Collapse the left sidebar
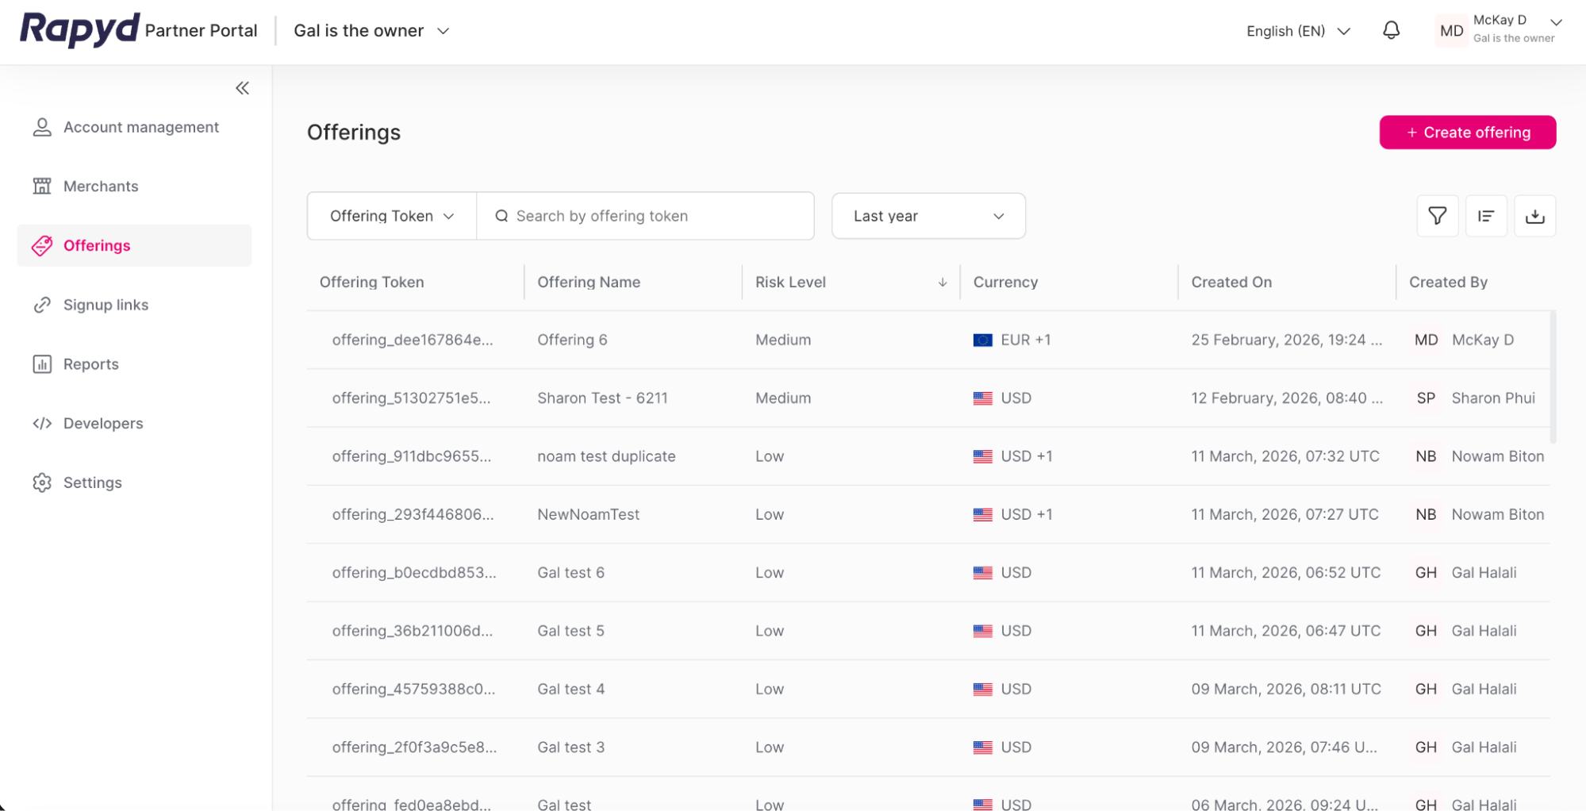Screen dimensions: 1586x811 pyautogui.click(x=242, y=88)
